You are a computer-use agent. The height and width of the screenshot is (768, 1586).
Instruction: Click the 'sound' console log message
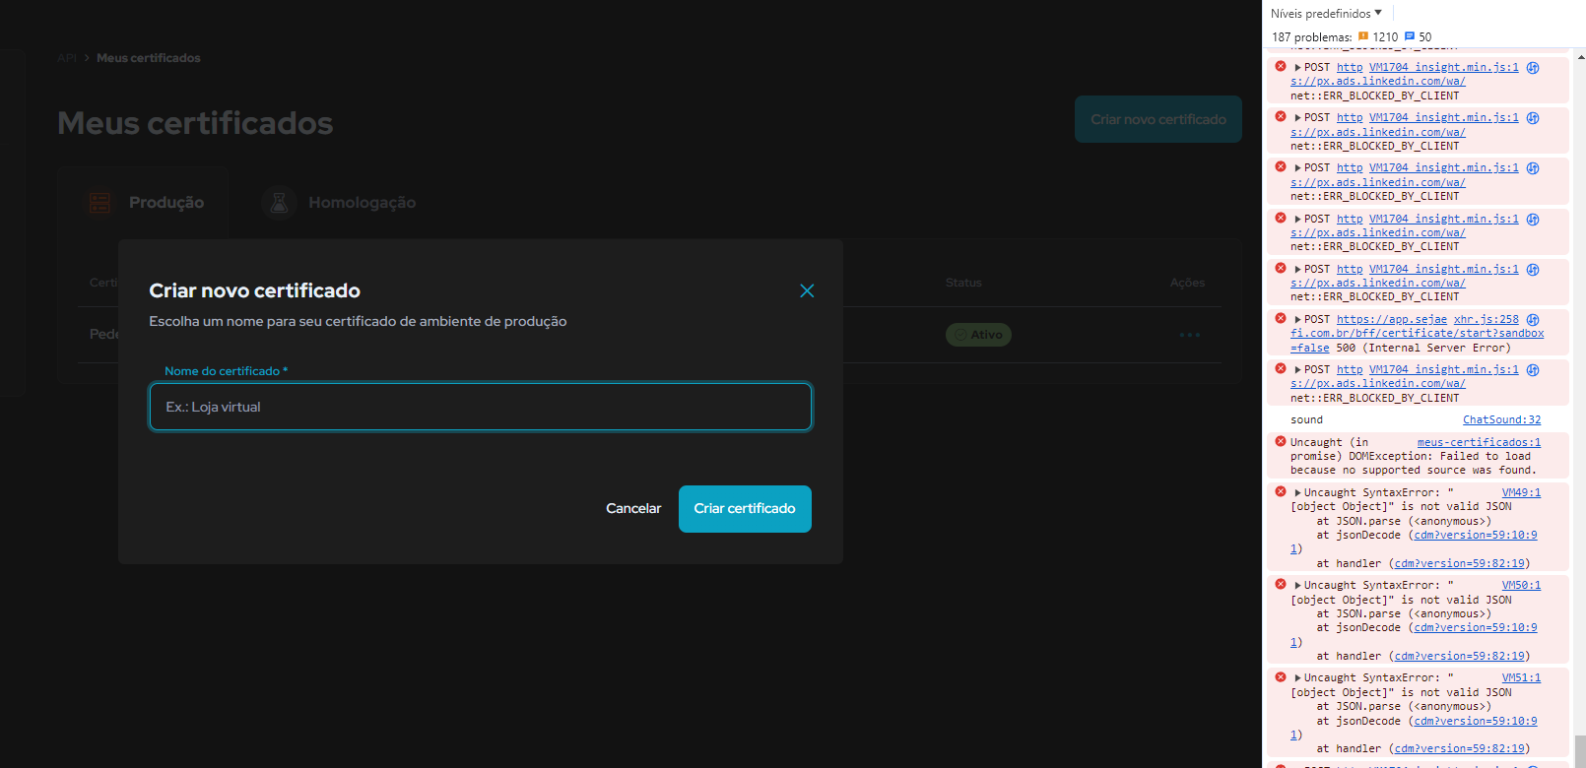(1306, 420)
